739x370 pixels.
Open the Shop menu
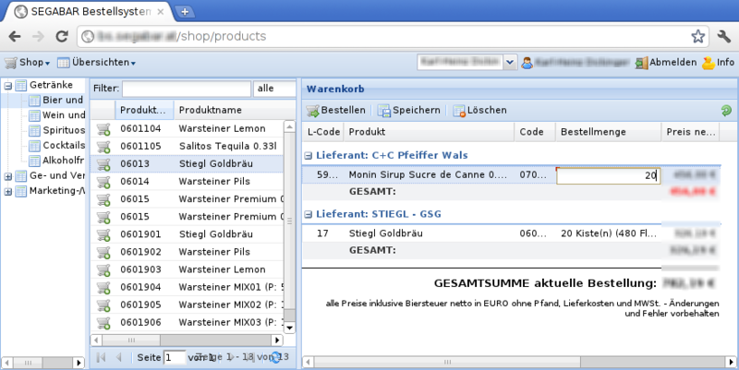[28, 63]
